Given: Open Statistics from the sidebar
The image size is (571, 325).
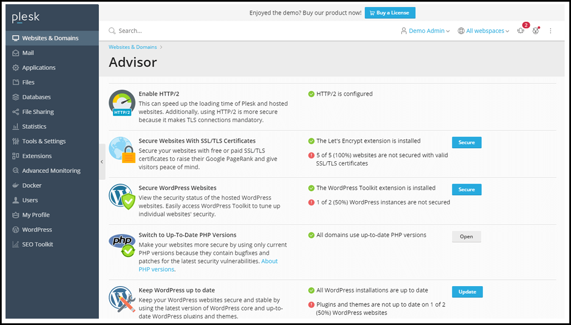Looking at the screenshot, I should [x=52, y=127].
